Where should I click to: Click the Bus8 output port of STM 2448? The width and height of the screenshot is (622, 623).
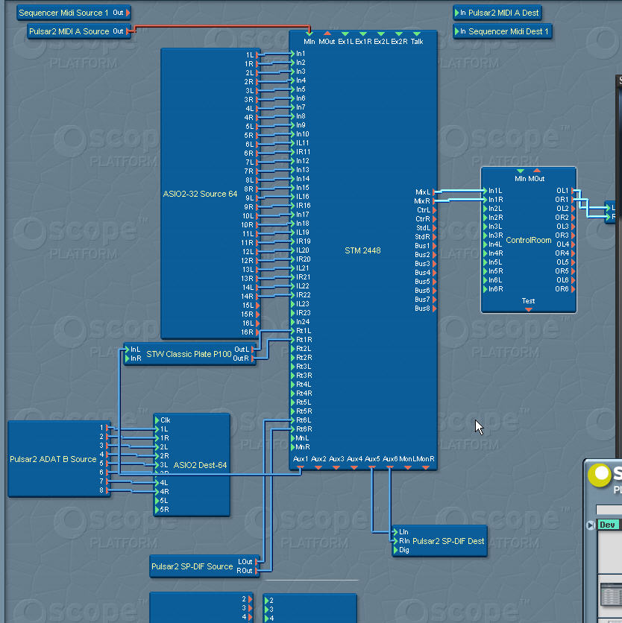coord(434,309)
